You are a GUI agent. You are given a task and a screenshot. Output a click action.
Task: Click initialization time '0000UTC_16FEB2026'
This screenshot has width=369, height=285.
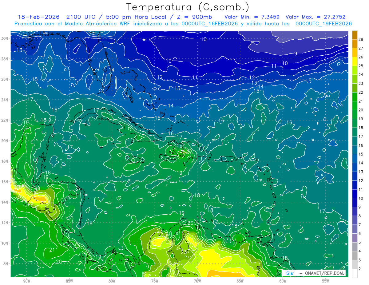pyautogui.click(x=209, y=24)
